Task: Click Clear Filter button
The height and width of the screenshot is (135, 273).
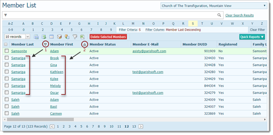Action: [258, 30]
